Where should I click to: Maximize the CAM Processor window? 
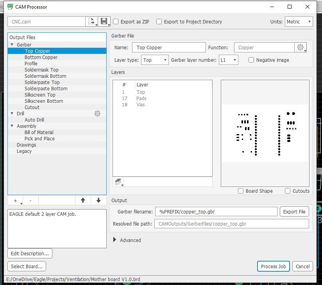coord(290,7)
